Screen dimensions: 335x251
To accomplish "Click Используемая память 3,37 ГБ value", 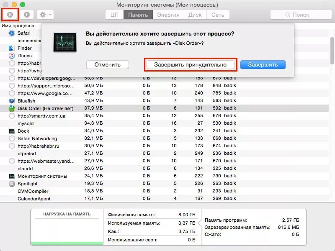I will (187, 223).
